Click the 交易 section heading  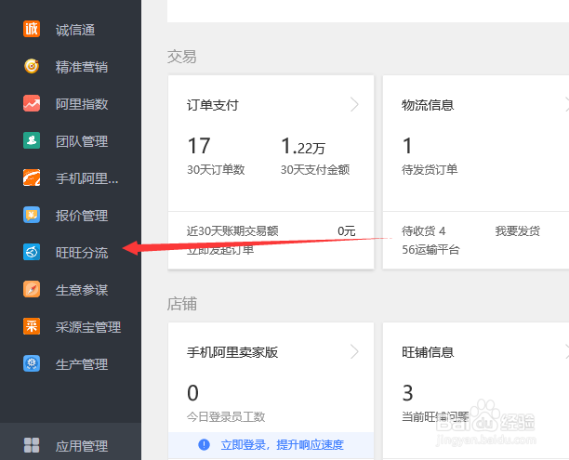[182, 57]
